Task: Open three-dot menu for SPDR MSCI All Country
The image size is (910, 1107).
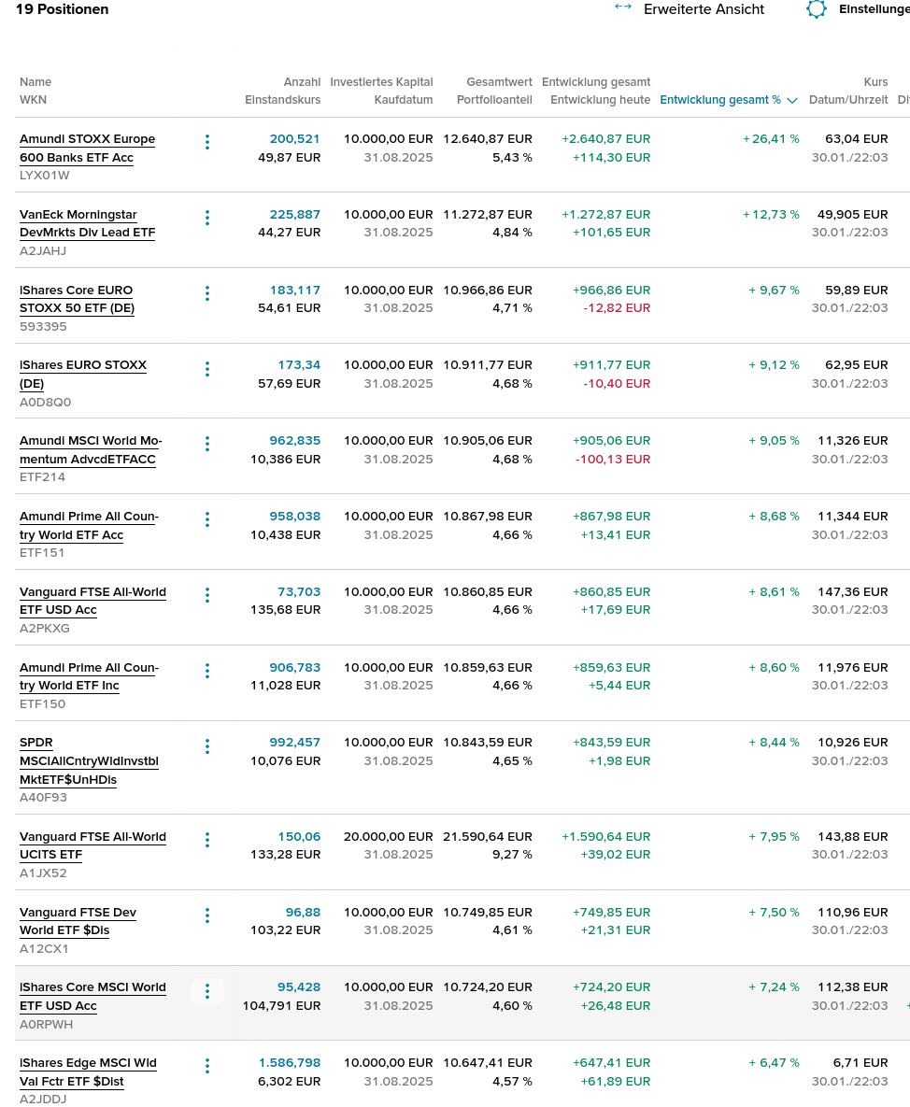Action: 206,746
